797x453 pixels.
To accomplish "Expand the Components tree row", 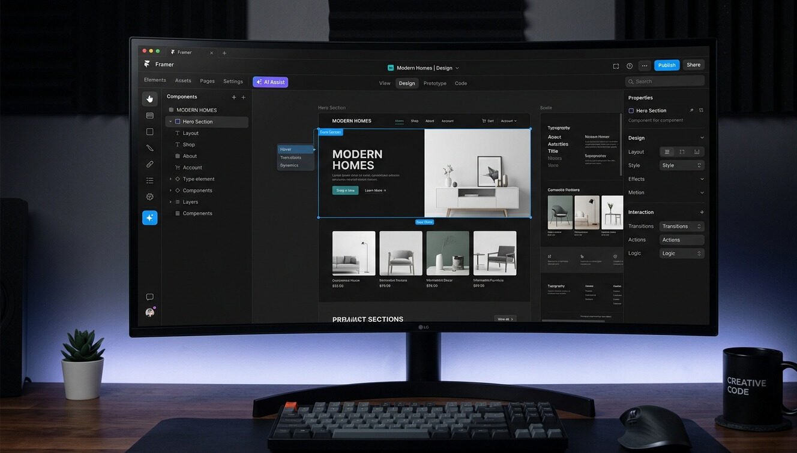I will pyautogui.click(x=170, y=191).
